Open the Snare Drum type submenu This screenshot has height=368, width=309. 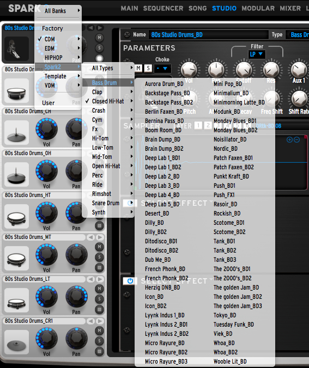click(108, 203)
